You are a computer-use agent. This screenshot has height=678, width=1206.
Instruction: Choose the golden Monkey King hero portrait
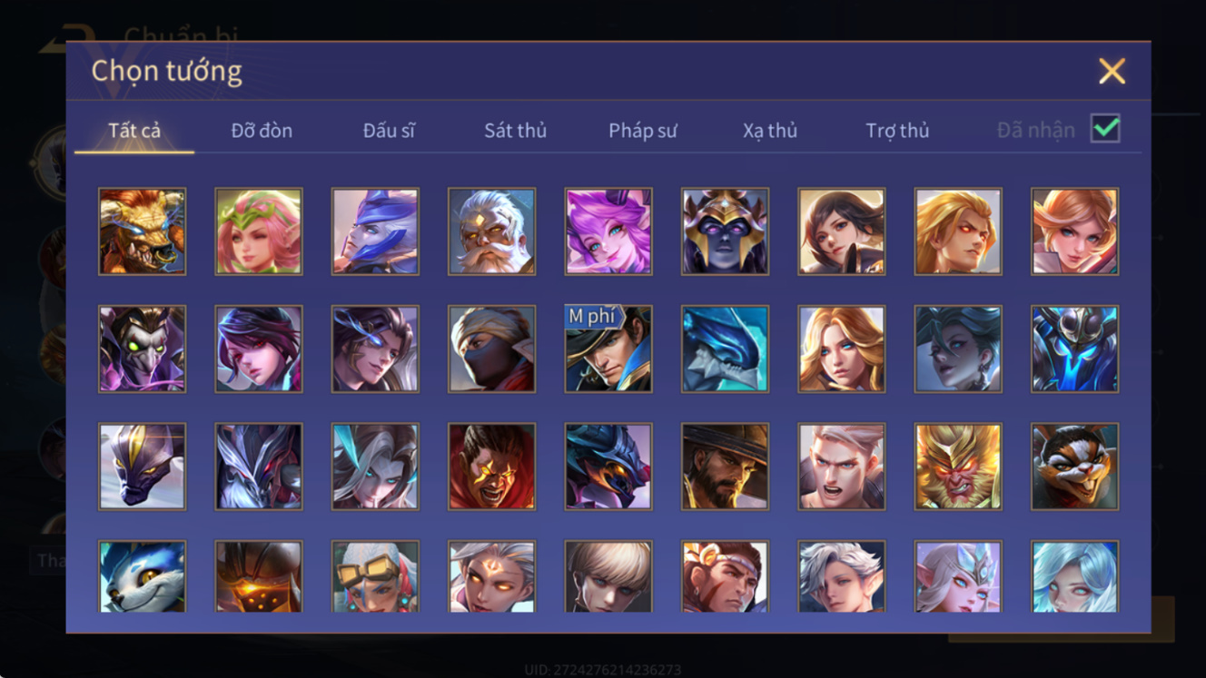point(958,467)
